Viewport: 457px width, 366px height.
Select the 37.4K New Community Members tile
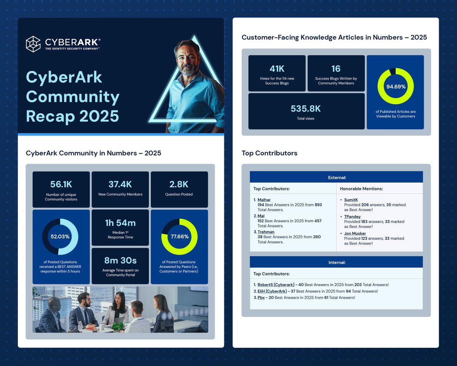120,189
